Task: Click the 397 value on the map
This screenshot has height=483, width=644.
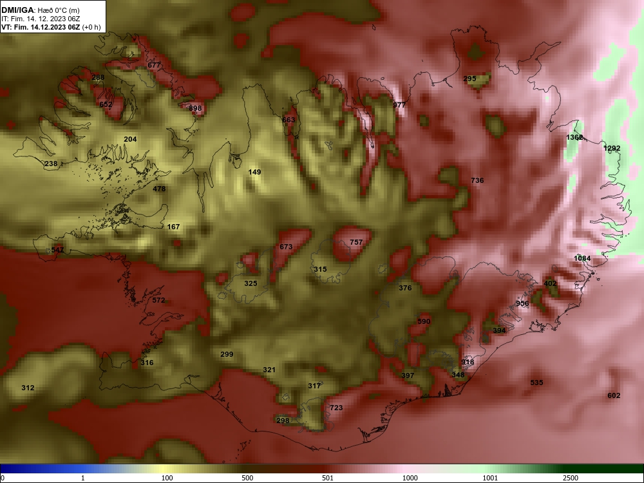Action: click(408, 375)
